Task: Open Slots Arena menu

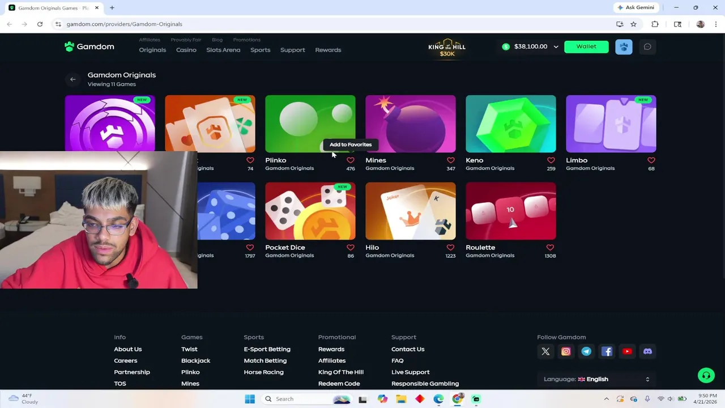Action: click(x=223, y=50)
